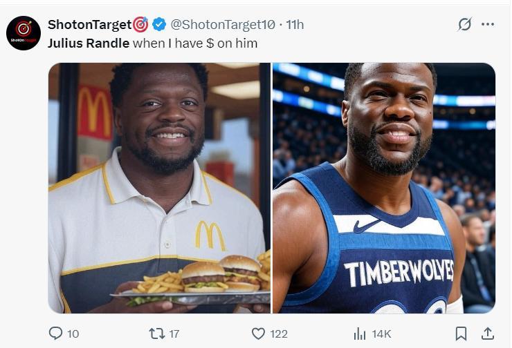Open the Timberwolves jersey image
Viewport: 512px width, 348px height.
pos(384,188)
